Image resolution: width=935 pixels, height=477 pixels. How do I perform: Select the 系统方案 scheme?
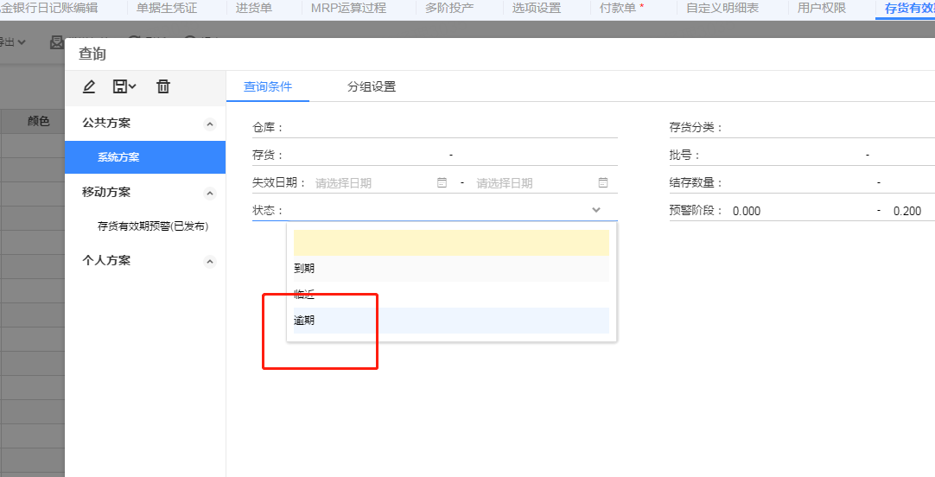coord(145,157)
